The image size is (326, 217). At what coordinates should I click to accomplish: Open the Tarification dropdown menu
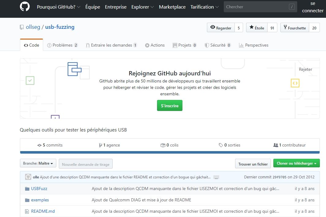[204, 7]
